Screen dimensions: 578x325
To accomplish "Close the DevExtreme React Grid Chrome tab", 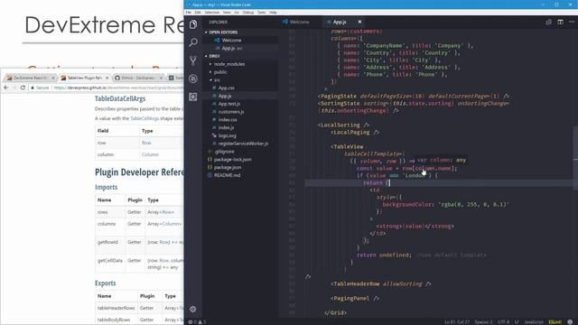I will pos(53,79).
